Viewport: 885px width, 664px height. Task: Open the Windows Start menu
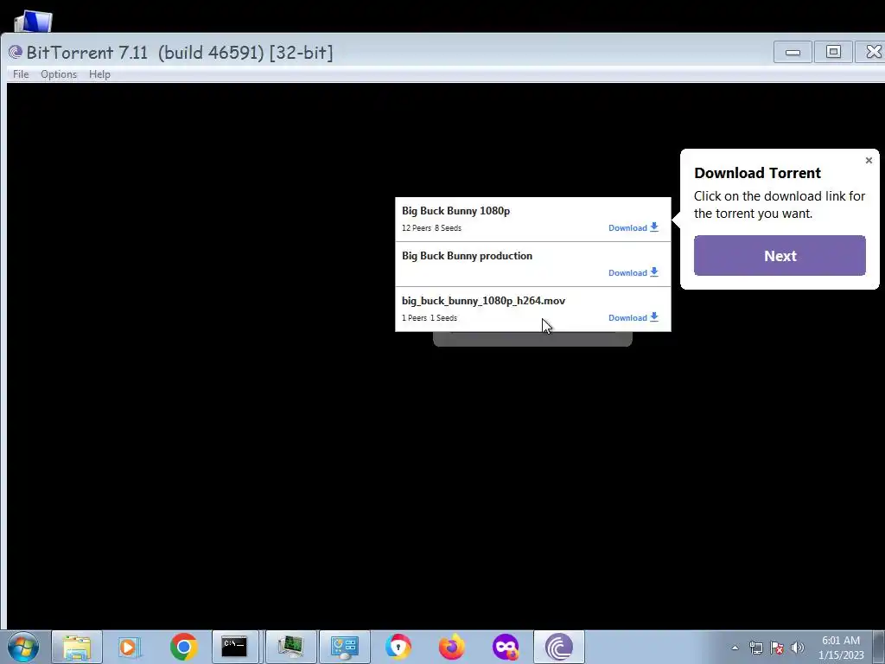tap(22, 647)
